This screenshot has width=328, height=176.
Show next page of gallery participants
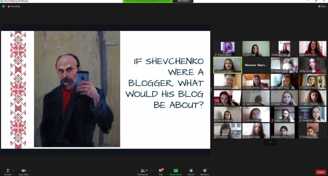tap(270, 142)
